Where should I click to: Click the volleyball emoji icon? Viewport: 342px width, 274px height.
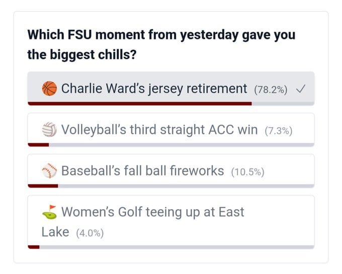pos(49,130)
